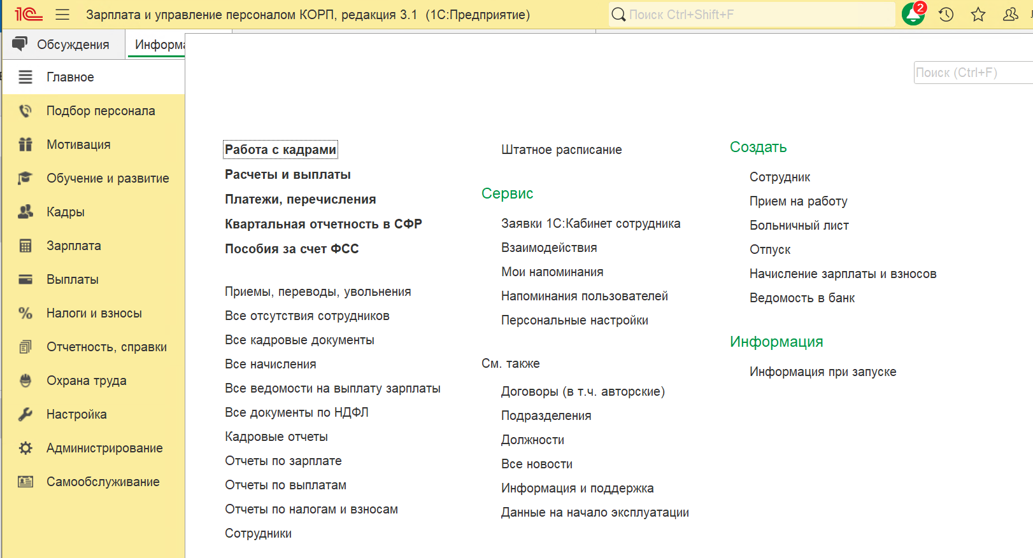Click the Настройка wrench icon
The height and width of the screenshot is (558, 1033).
coord(25,414)
